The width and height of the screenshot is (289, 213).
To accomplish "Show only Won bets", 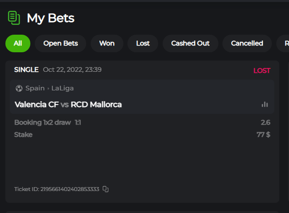I will (x=107, y=43).
